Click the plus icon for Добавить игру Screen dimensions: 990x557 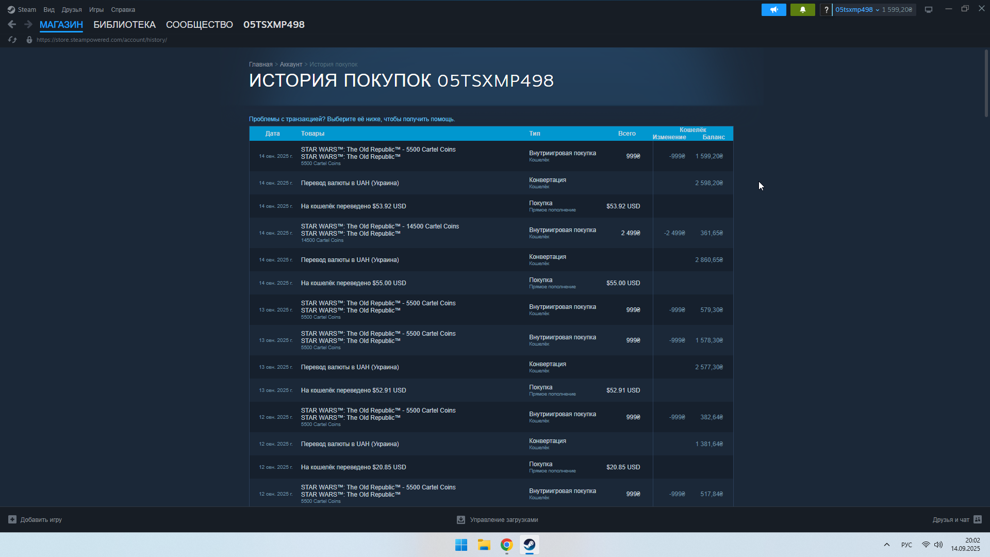click(12, 519)
